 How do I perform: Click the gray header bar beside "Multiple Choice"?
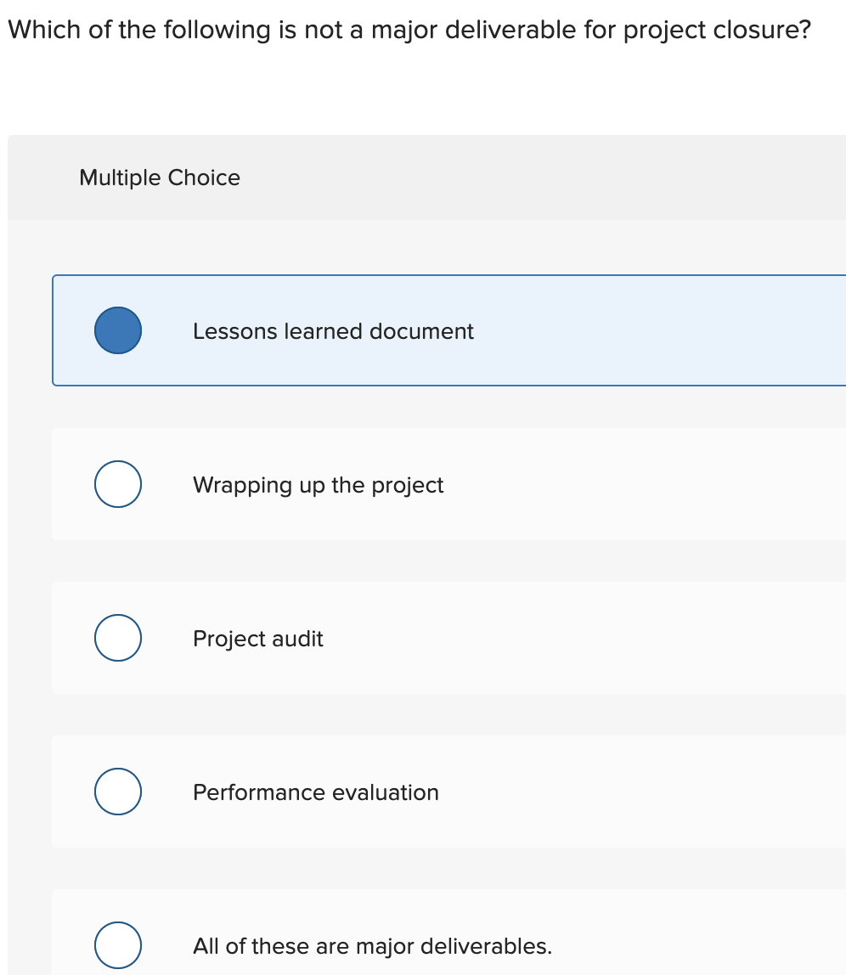coord(544,178)
